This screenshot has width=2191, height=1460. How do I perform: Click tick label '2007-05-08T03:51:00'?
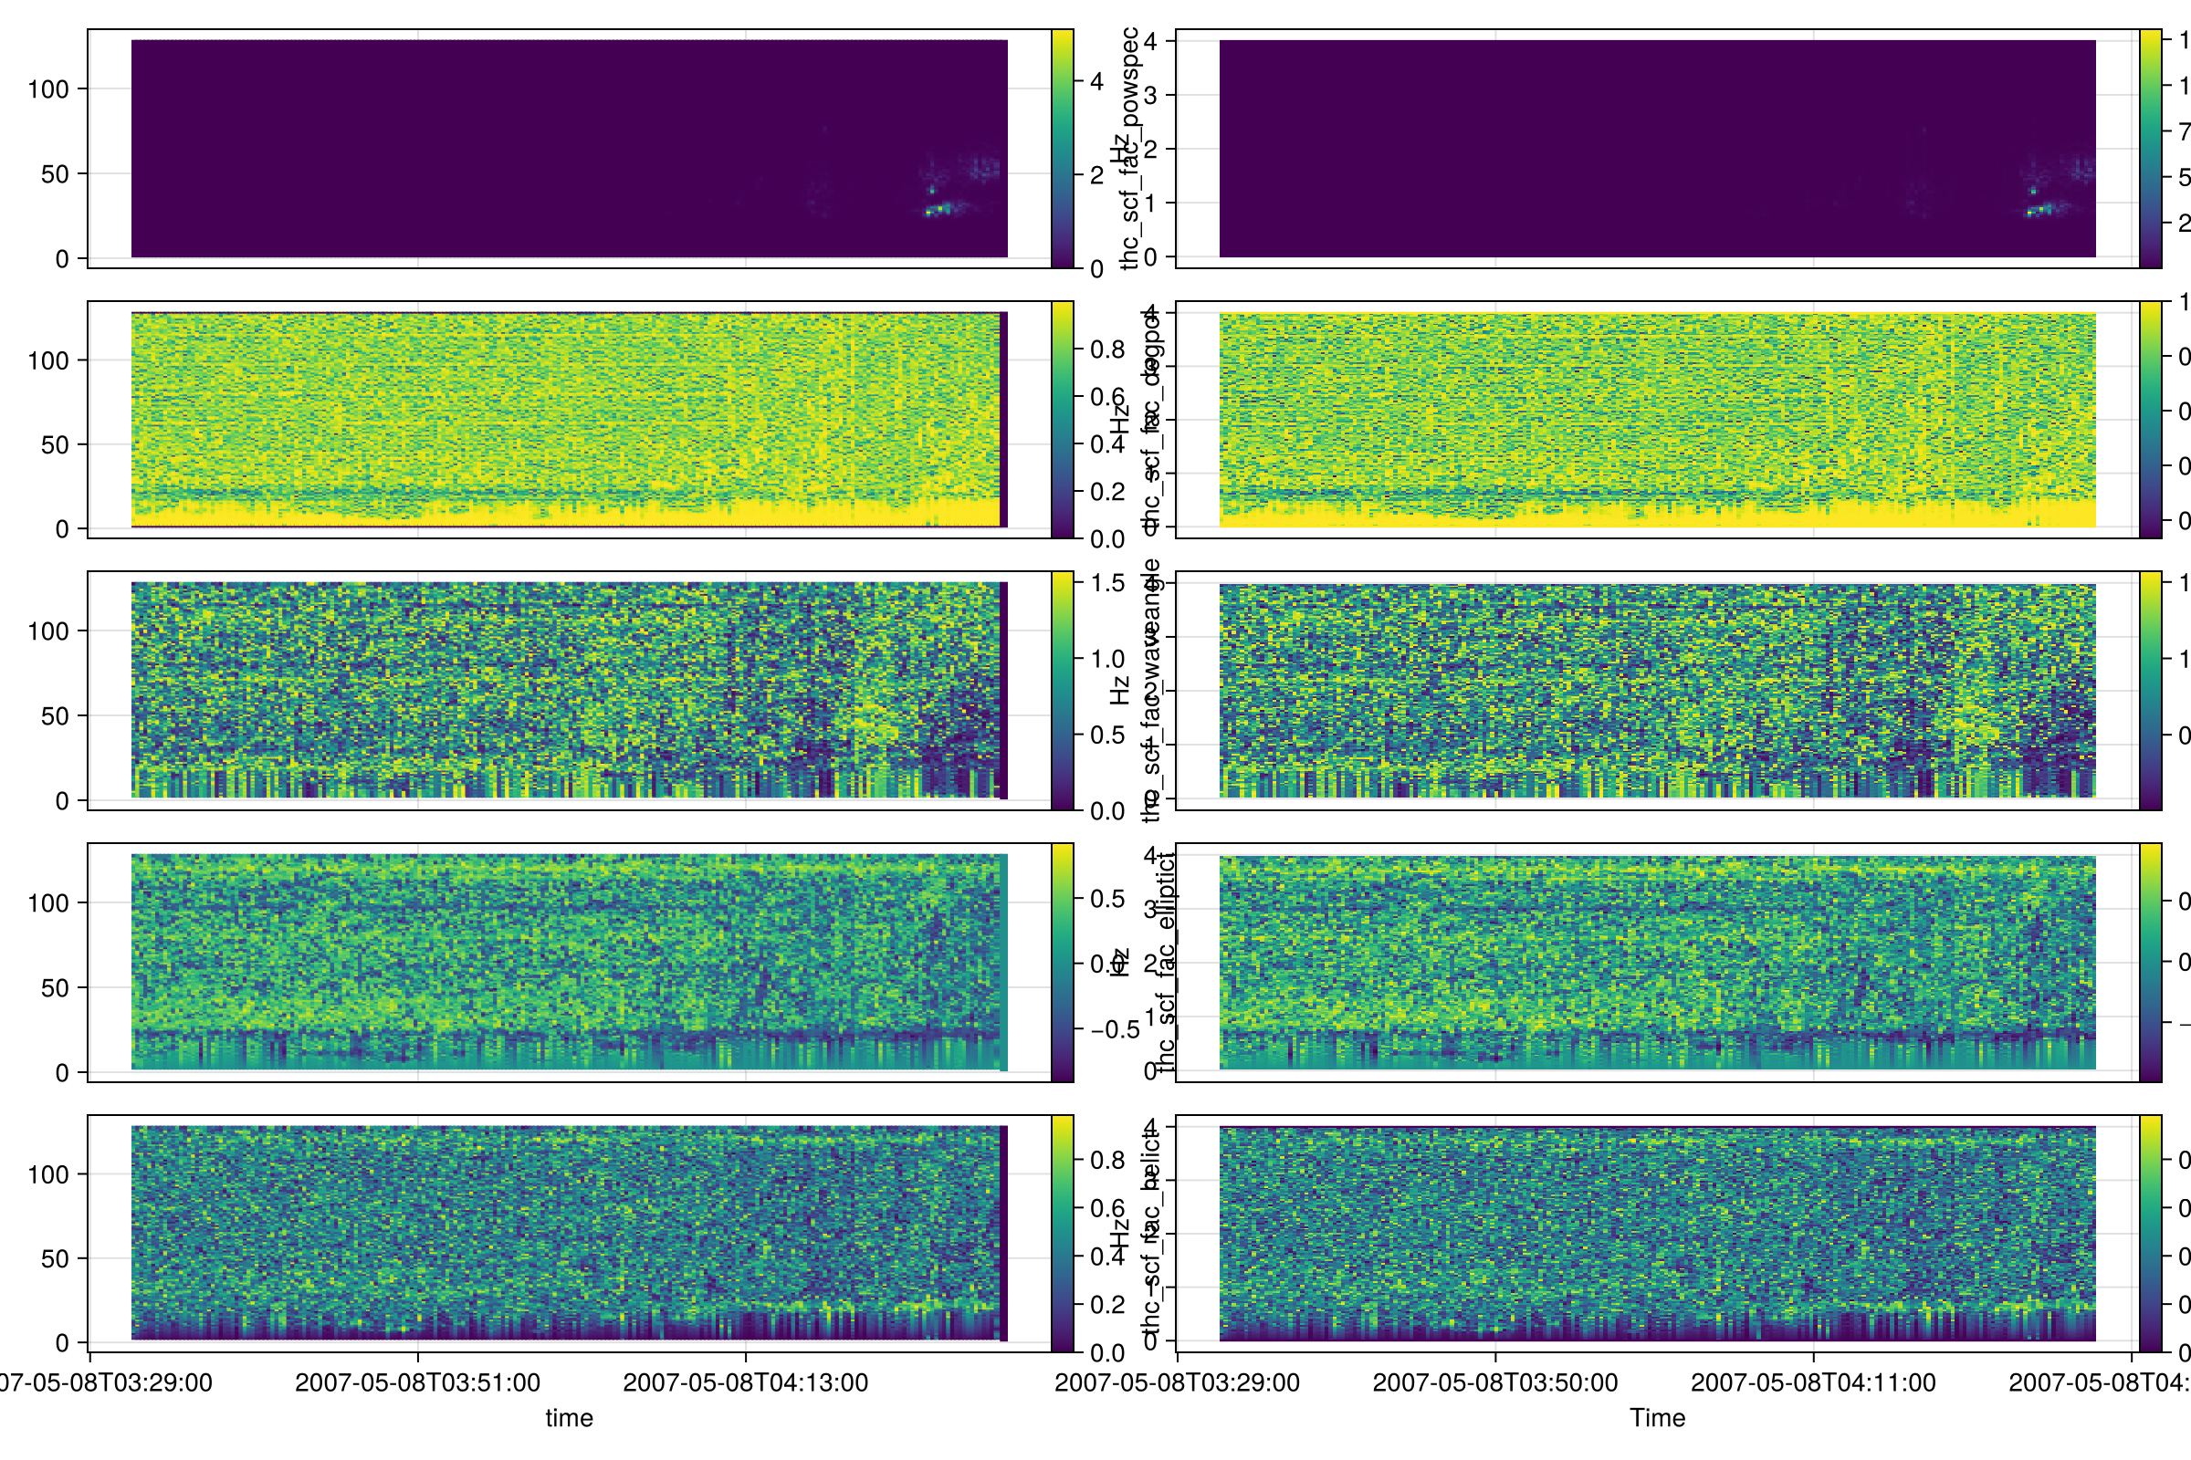[x=417, y=1382]
